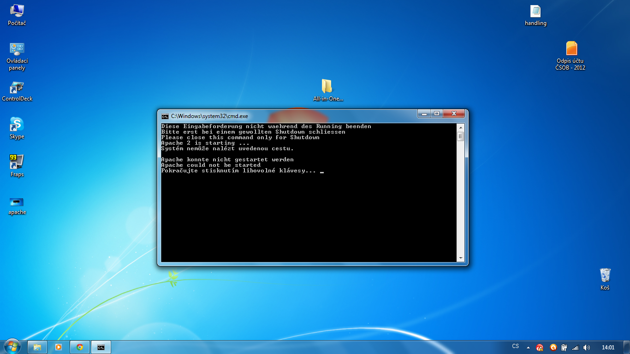Viewport: 630px width, 354px height.
Task: Open the Windows Start menu
Action: (12, 346)
